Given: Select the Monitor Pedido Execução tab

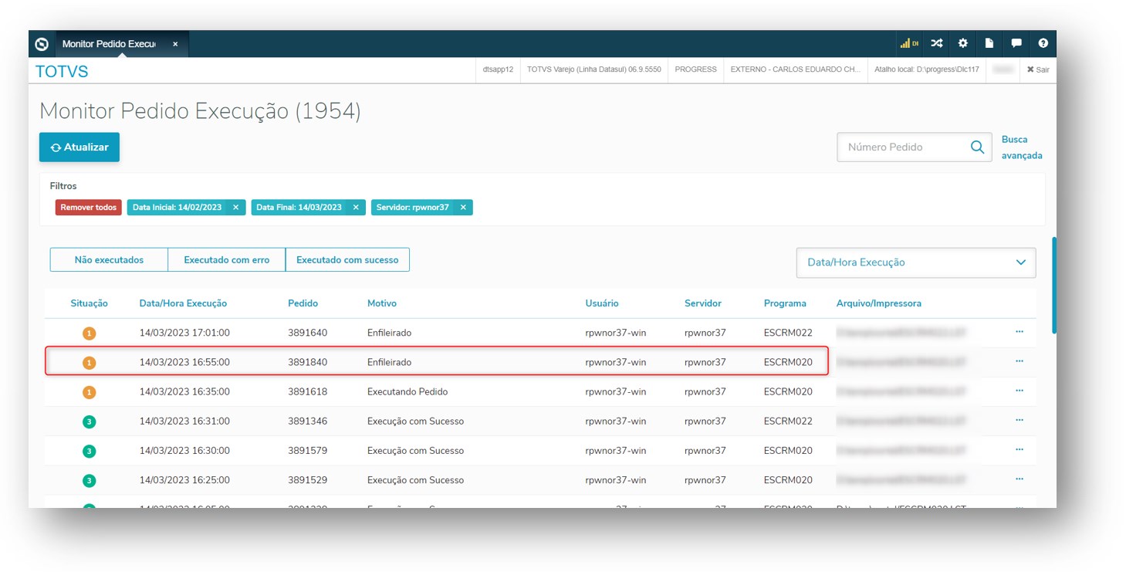Looking at the screenshot, I should point(109,44).
